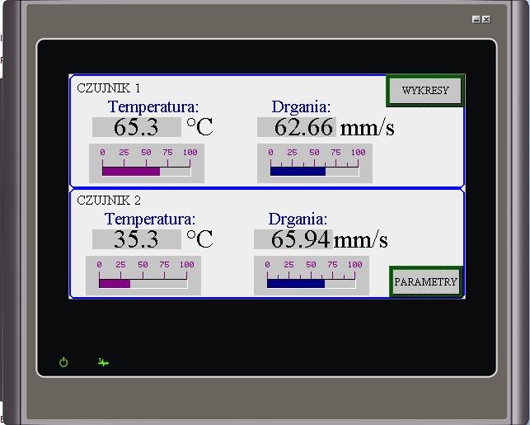
Task: Click °C unit beside 35.3
Action: pos(199,239)
